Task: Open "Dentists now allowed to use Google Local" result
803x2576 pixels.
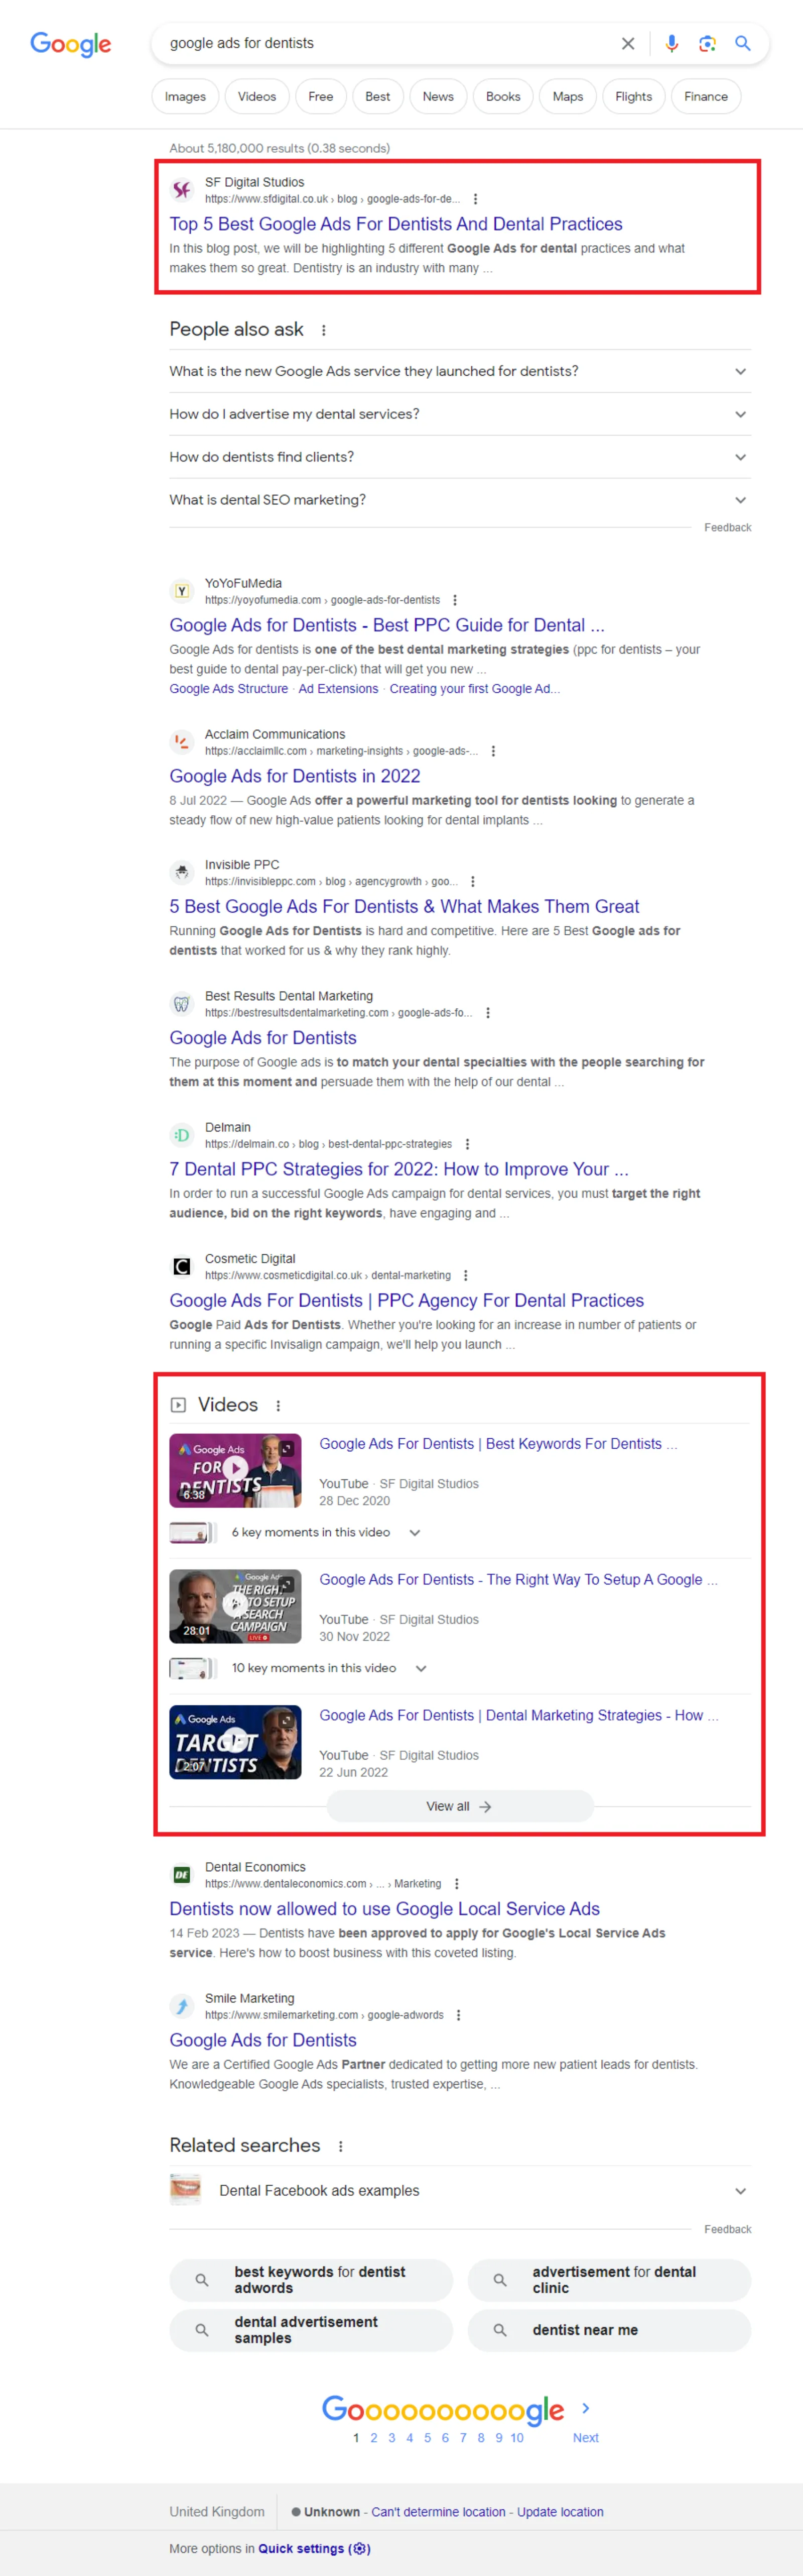Action: (384, 1909)
